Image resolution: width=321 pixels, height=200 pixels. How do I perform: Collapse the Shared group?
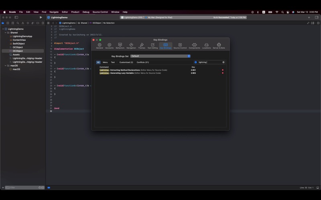pos(6,33)
